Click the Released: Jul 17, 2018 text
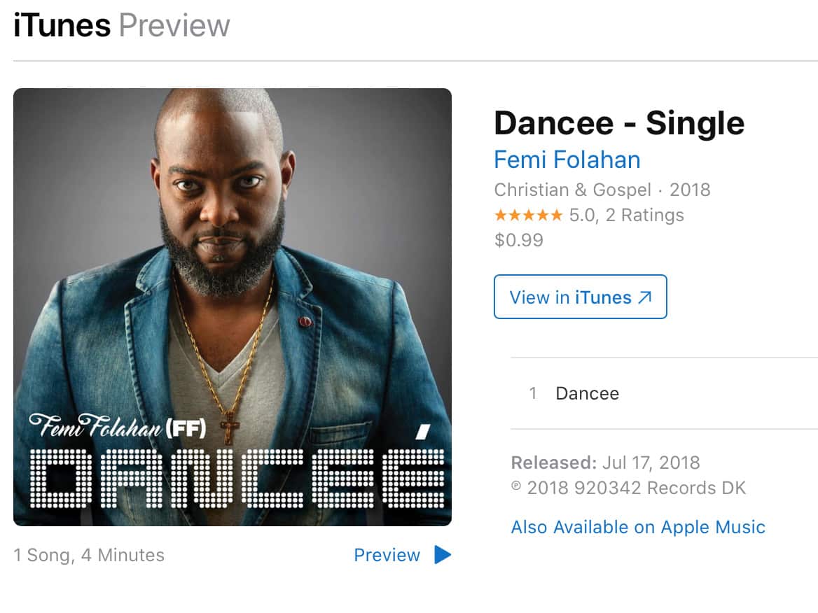This screenshot has width=818, height=613. (x=605, y=463)
